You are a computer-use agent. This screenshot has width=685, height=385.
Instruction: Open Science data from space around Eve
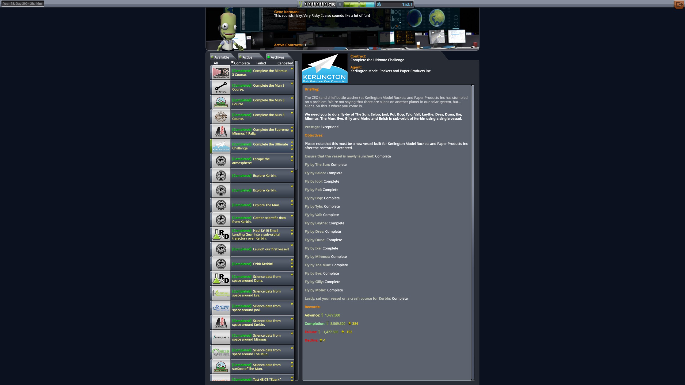point(252,293)
